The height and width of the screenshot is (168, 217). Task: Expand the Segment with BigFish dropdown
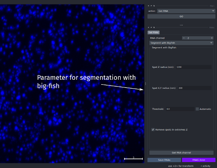tap(181, 43)
